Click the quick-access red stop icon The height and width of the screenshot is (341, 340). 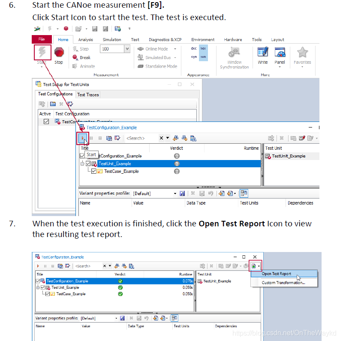[66, 29]
